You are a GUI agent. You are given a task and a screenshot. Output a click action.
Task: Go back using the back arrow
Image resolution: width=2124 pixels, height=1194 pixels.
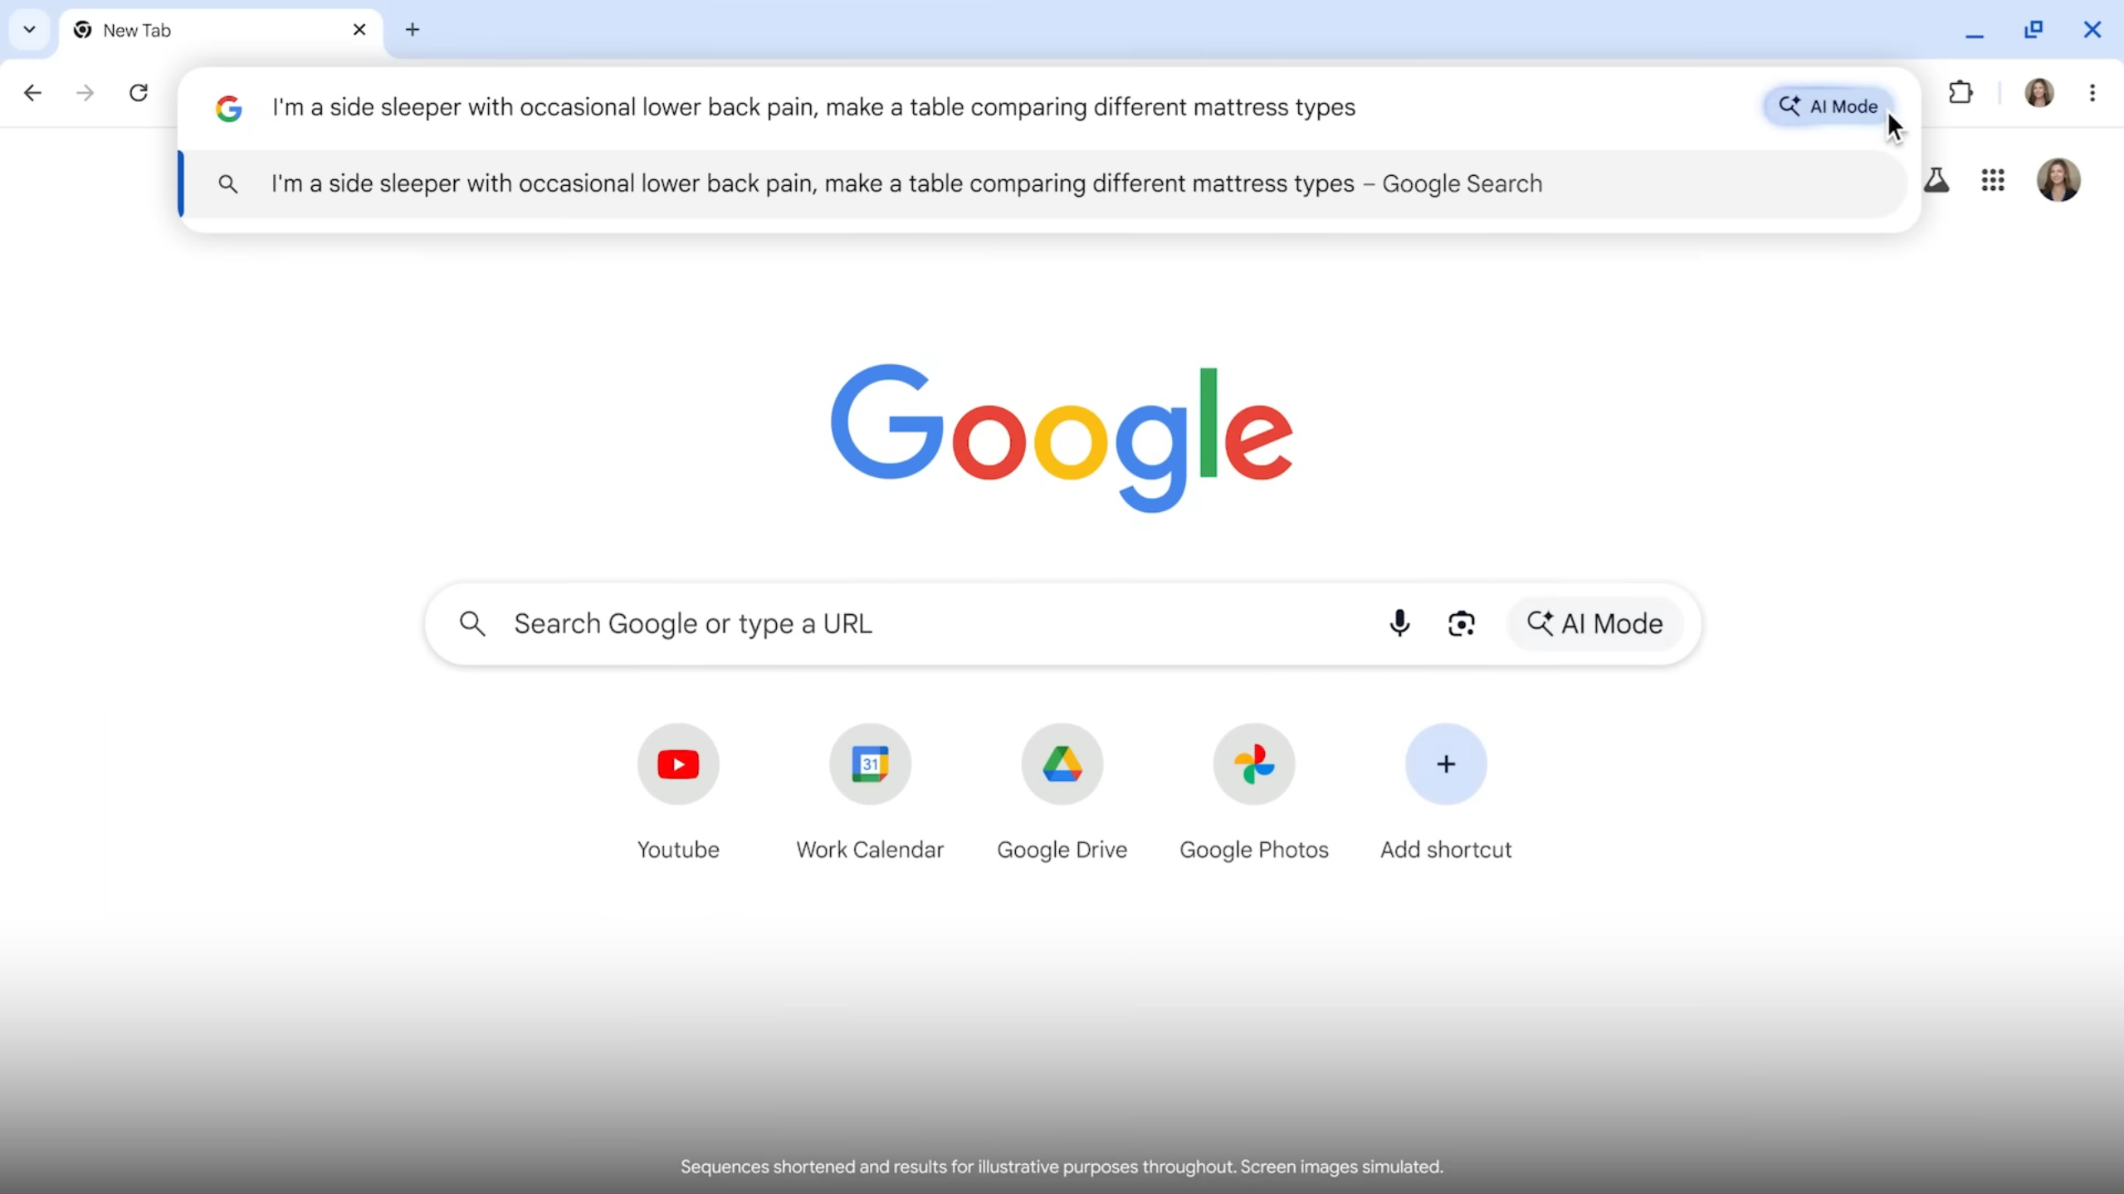tap(32, 92)
